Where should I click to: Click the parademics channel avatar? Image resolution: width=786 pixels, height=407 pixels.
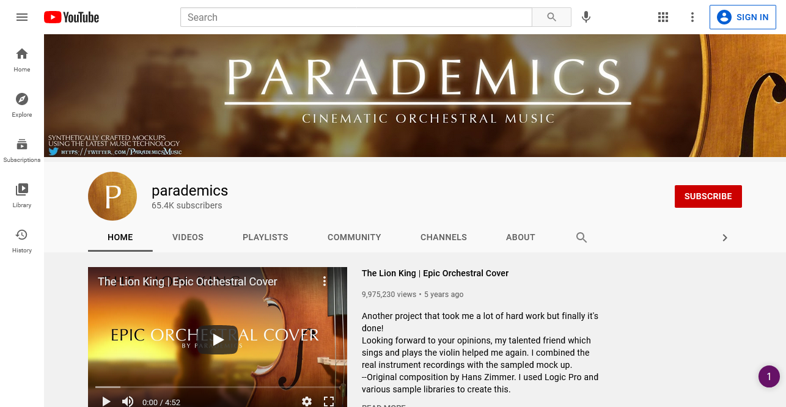click(112, 196)
